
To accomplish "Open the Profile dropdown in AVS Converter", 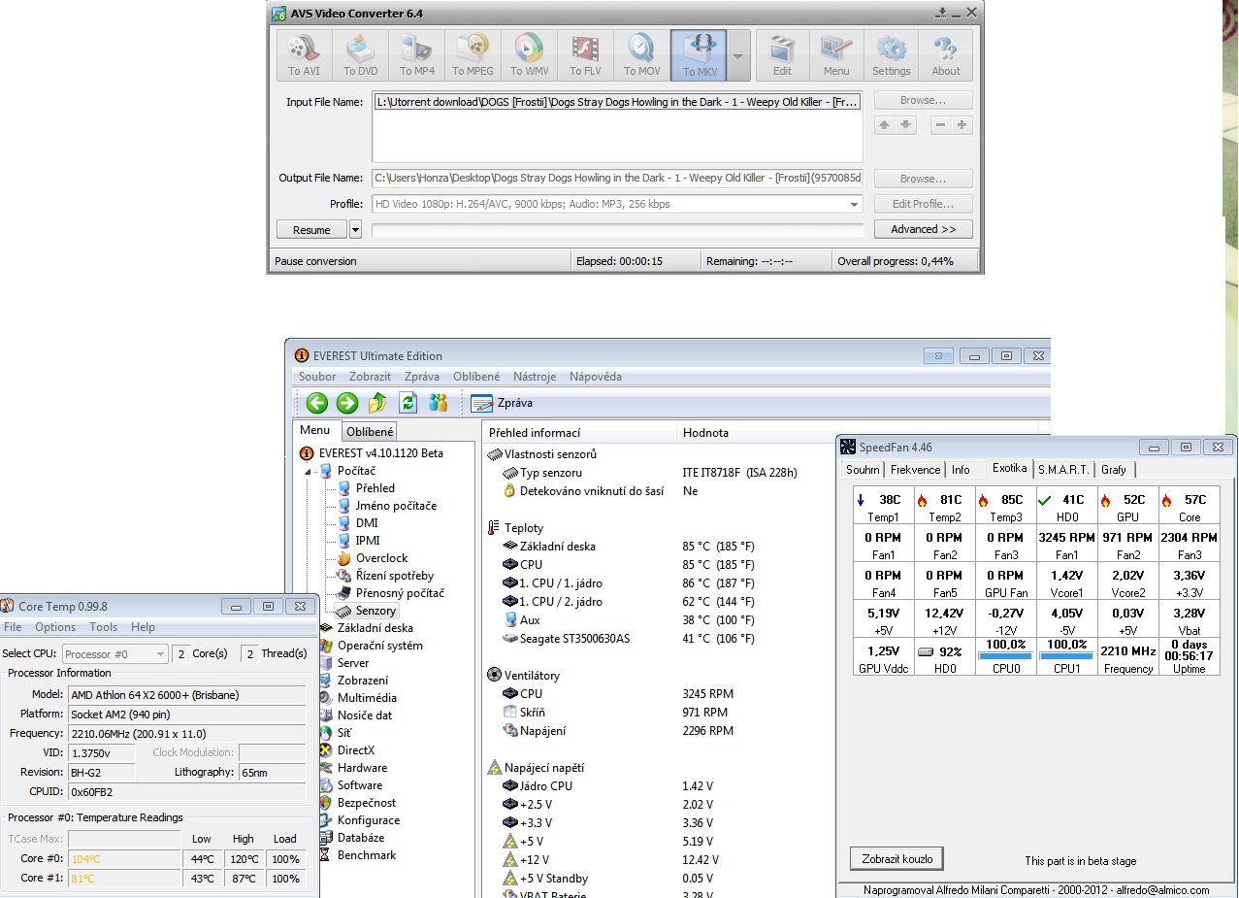I will (x=855, y=205).
